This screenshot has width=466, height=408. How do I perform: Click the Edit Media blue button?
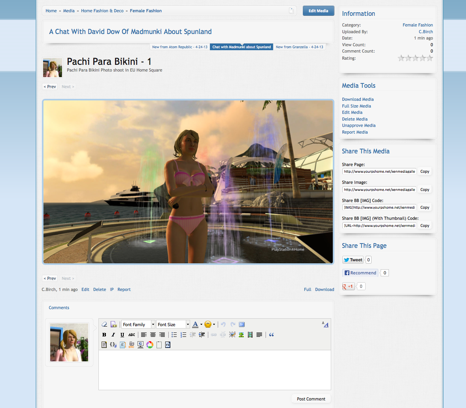[x=318, y=11]
